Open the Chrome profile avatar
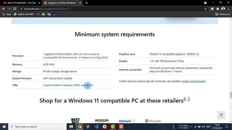 pyautogui.click(x=223, y=9)
